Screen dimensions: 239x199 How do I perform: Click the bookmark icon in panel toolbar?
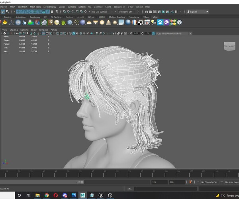(x=27, y=33)
